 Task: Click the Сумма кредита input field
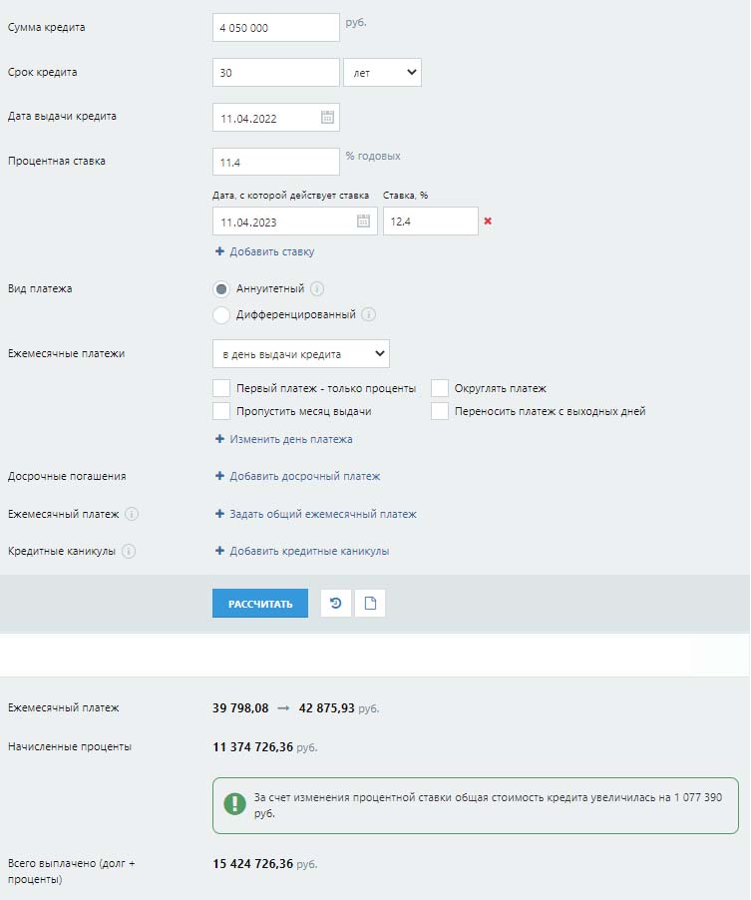click(275, 28)
